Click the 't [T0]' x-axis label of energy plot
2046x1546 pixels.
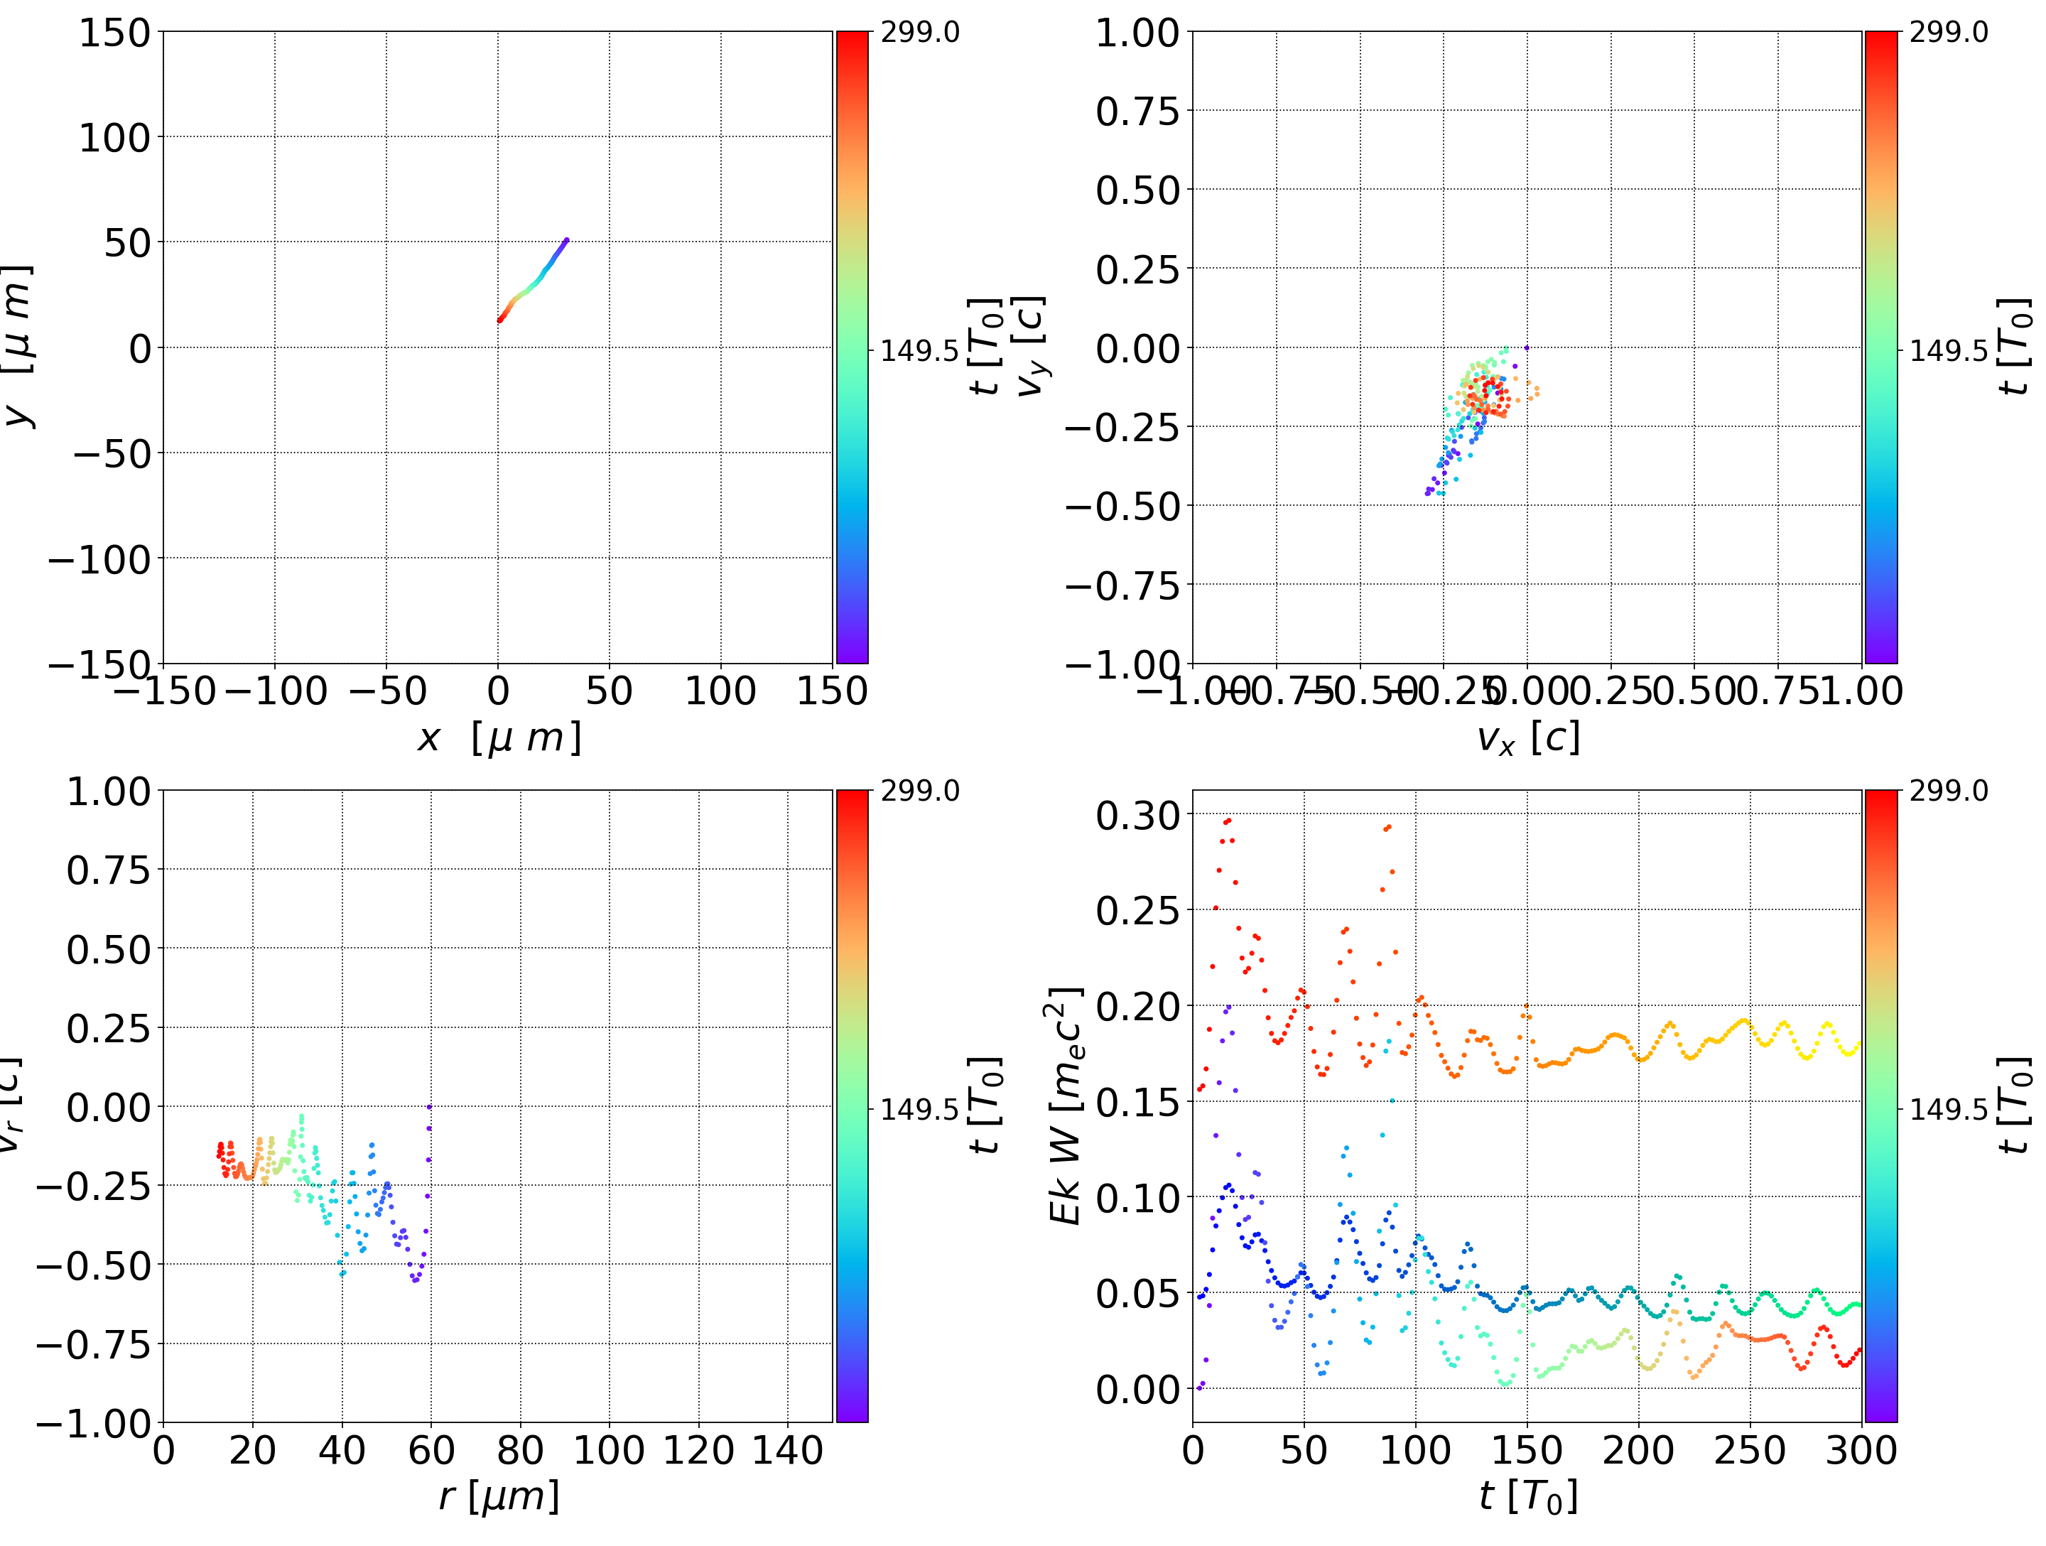click(x=1527, y=1496)
